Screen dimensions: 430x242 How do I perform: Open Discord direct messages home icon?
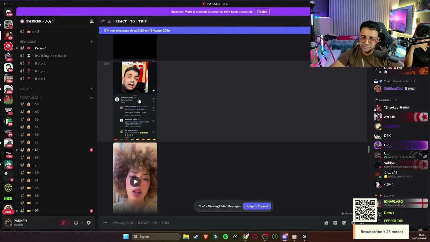click(x=8, y=12)
